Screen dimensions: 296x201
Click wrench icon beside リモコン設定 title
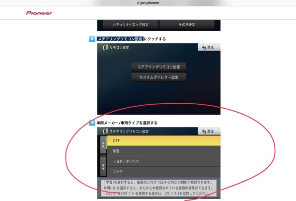coord(105,47)
